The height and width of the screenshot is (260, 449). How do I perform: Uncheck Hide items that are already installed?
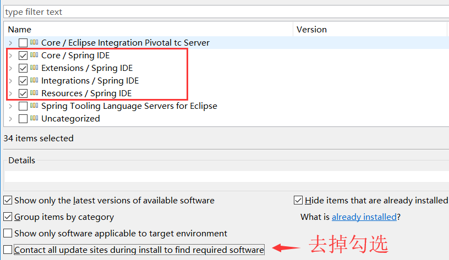(x=298, y=201)
